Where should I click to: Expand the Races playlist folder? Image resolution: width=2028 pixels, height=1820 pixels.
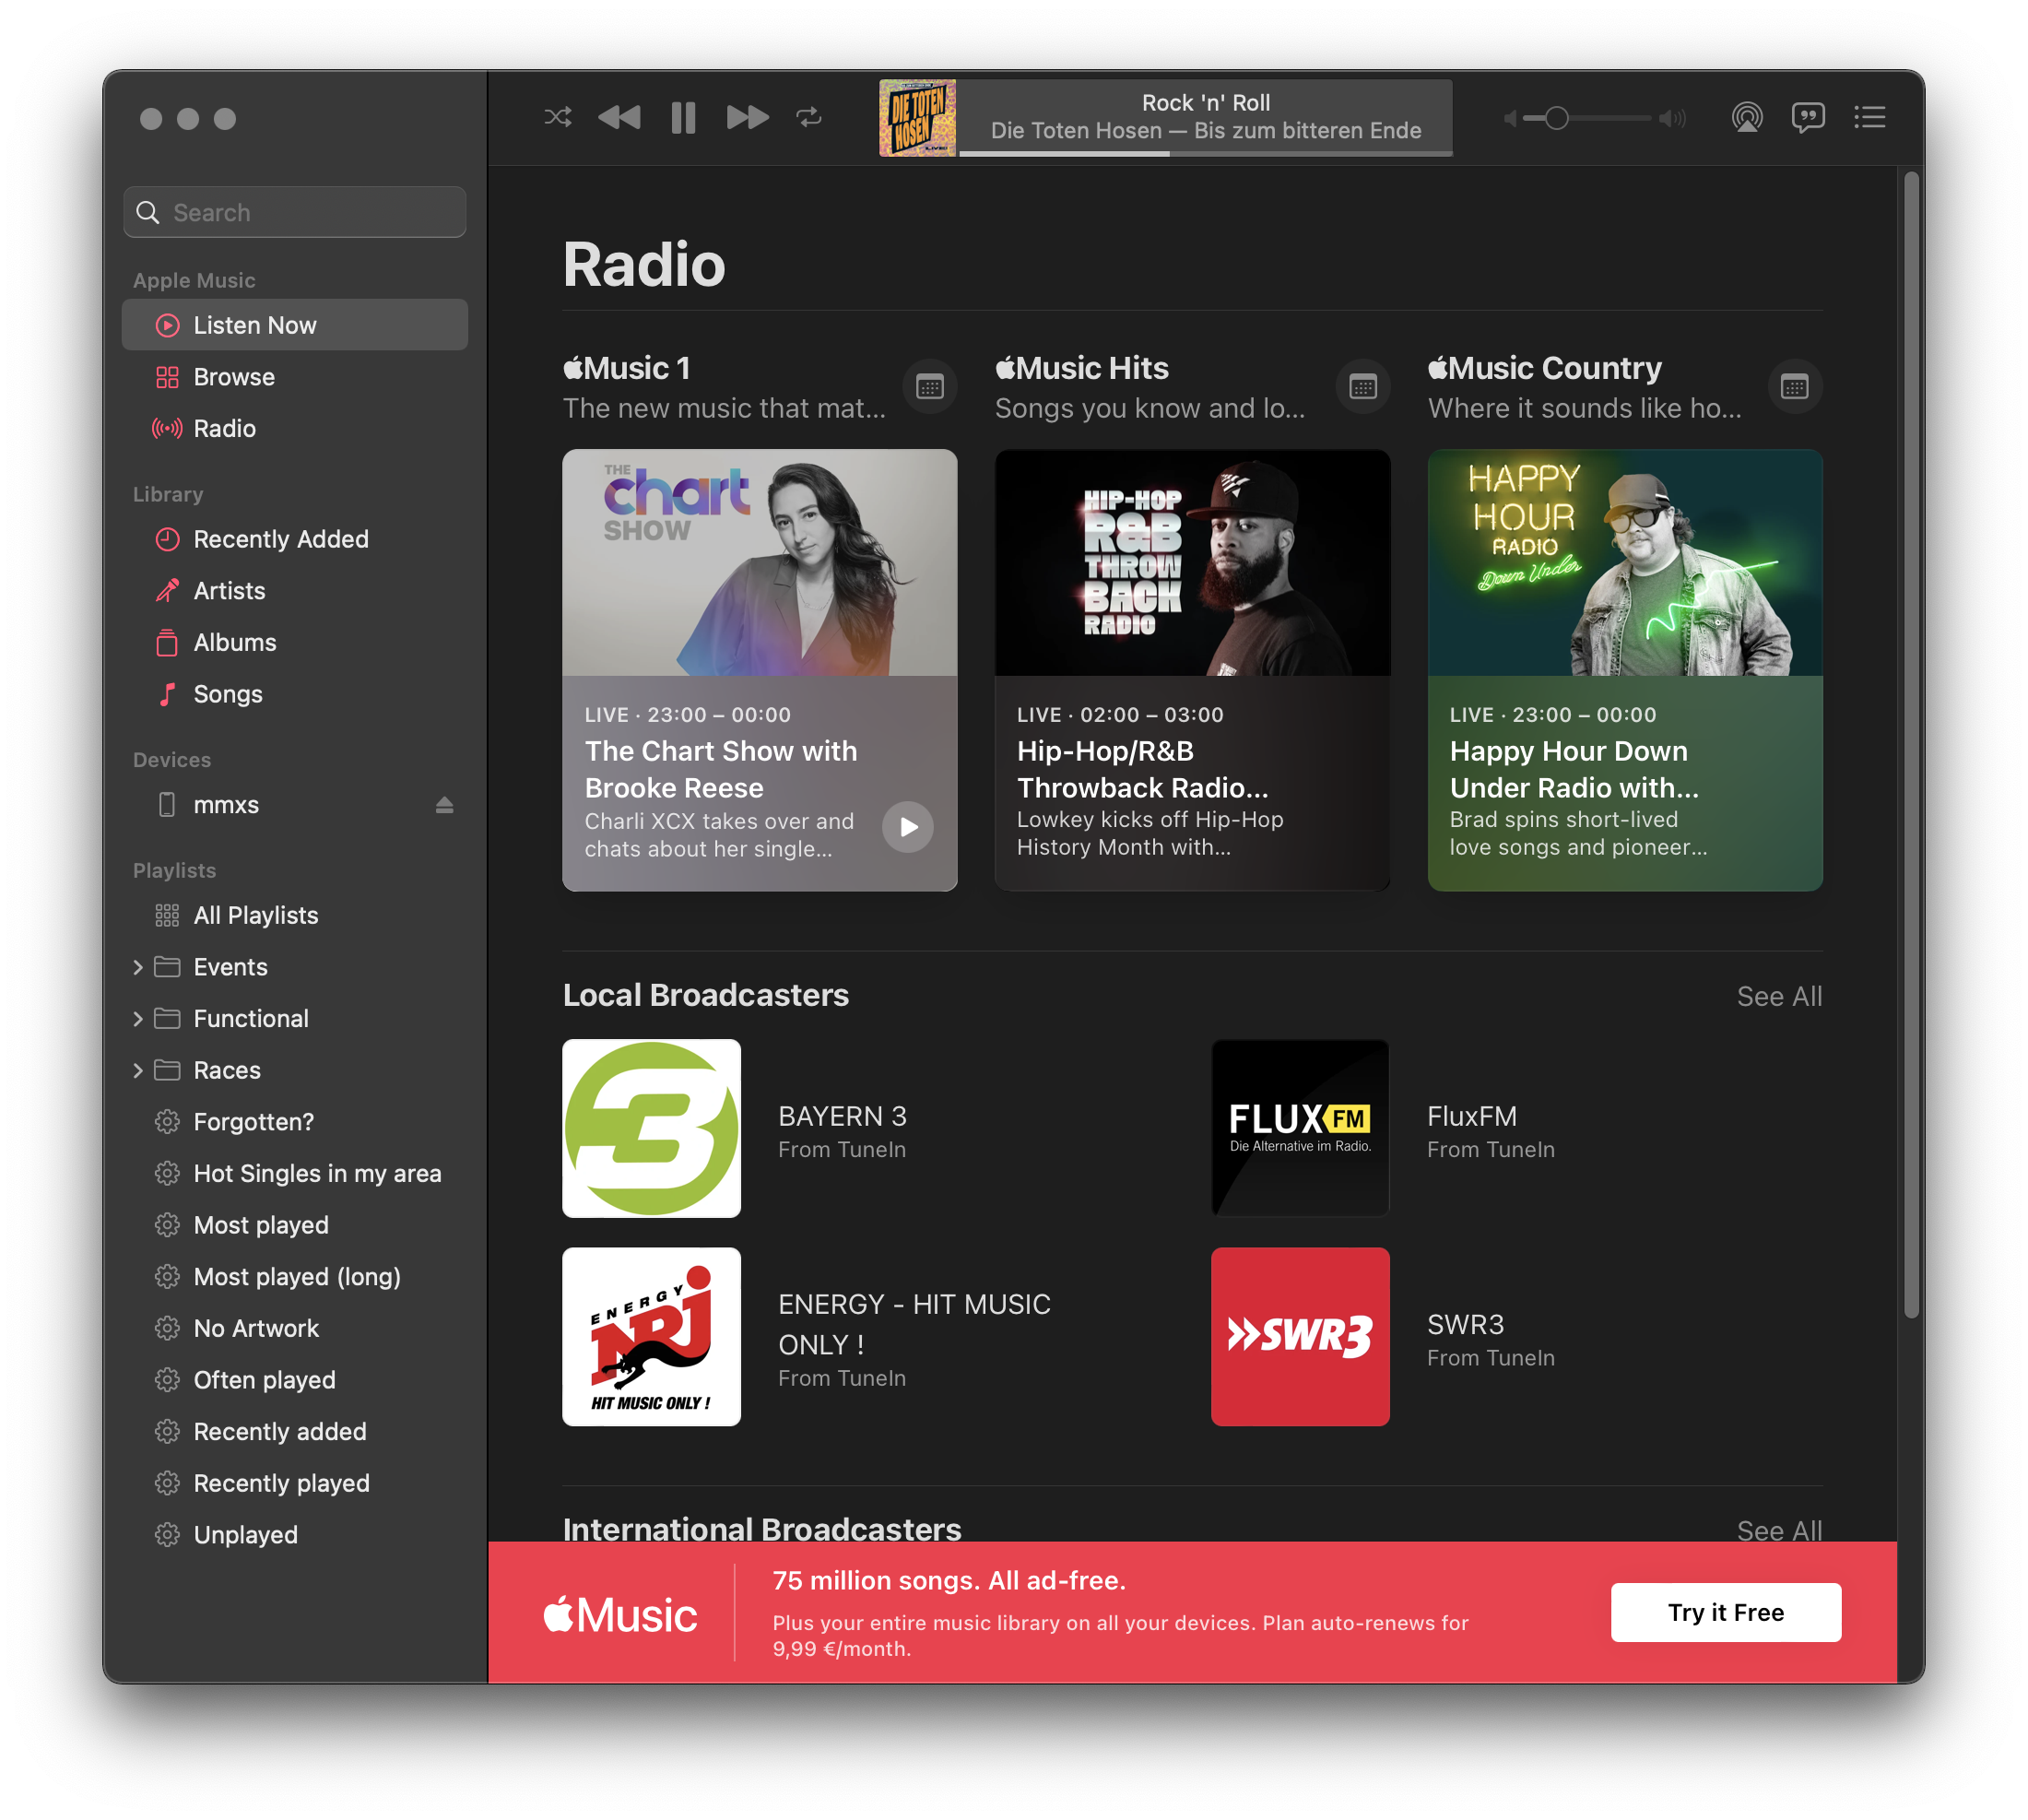[138, 1071]
